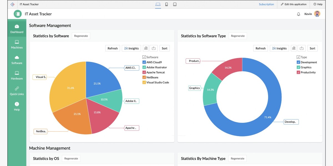Uncheck the Graphics type legend checkbox
333x166 pixels.
pos(298,67)
